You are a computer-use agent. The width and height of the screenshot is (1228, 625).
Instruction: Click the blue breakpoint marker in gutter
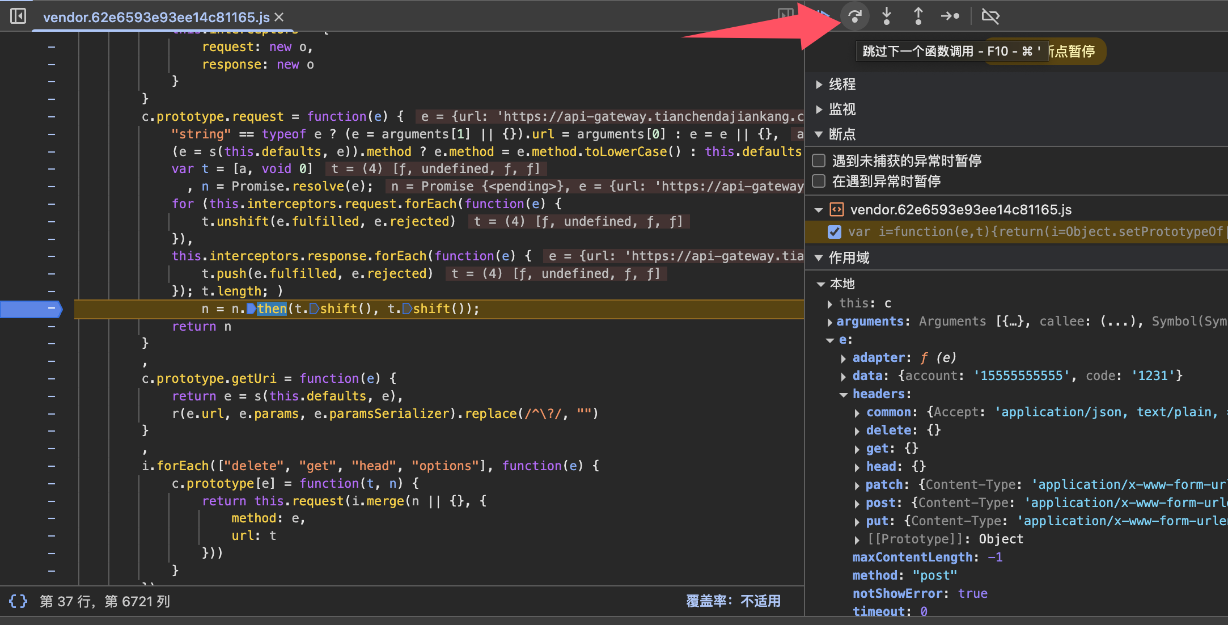(31, 309)
